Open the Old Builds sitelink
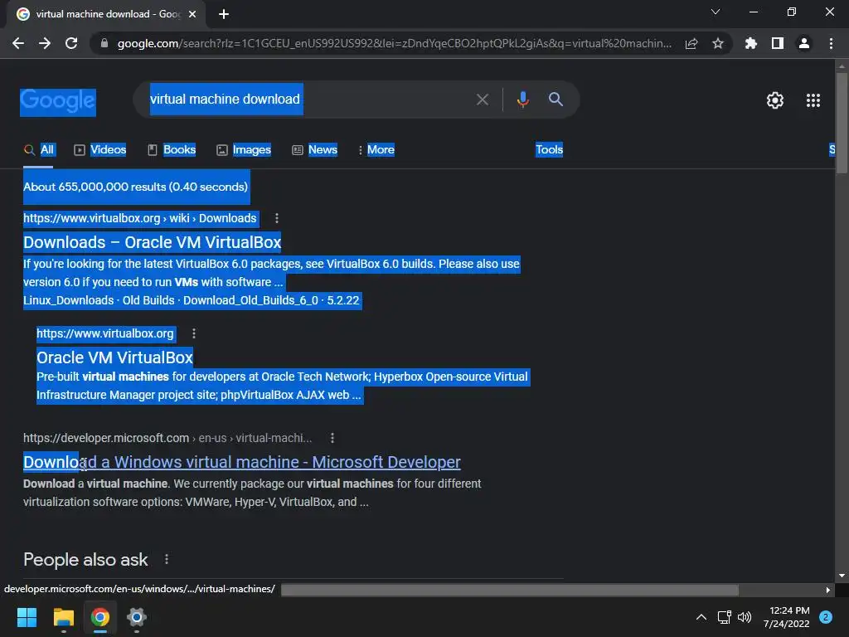This screenshot has height=637, width=849. coord(148,300)
